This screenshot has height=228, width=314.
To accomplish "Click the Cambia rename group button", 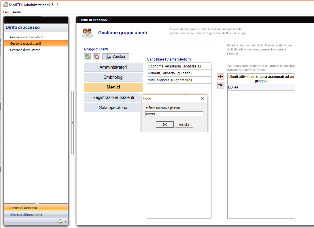I will point(116,57).
